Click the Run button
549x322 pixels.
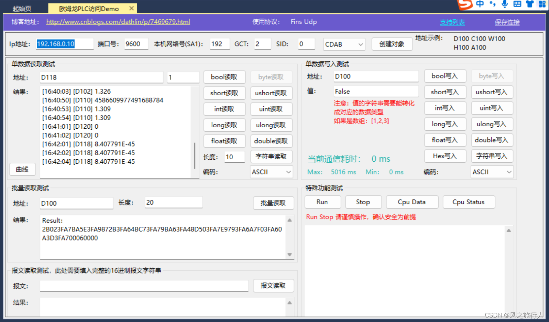pos(322,202)
